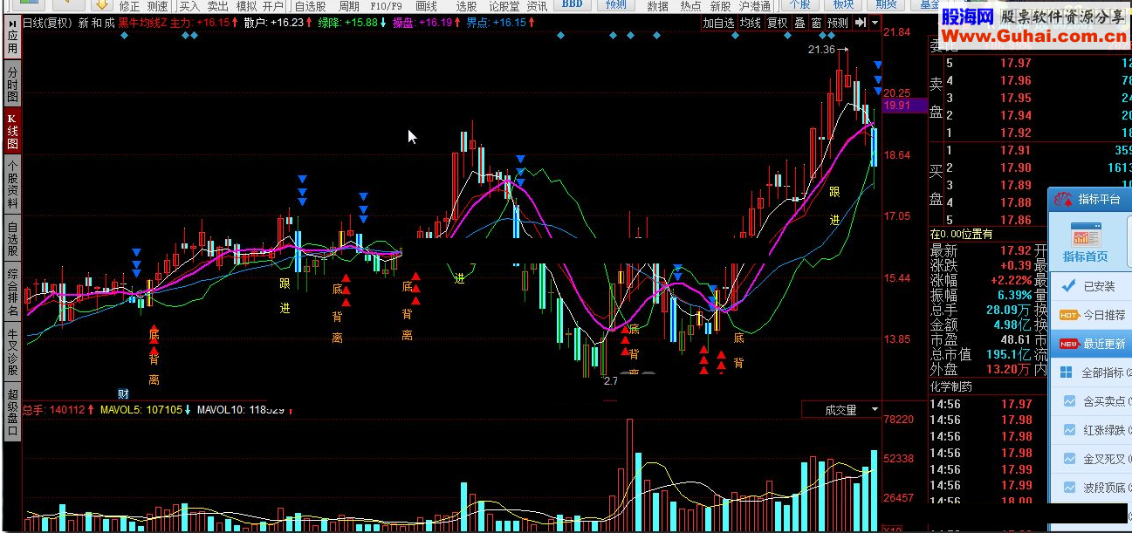1132x533 pixels.
Task: Click the 黑牛均线Z indicator name
Action: tap(142, 23)
